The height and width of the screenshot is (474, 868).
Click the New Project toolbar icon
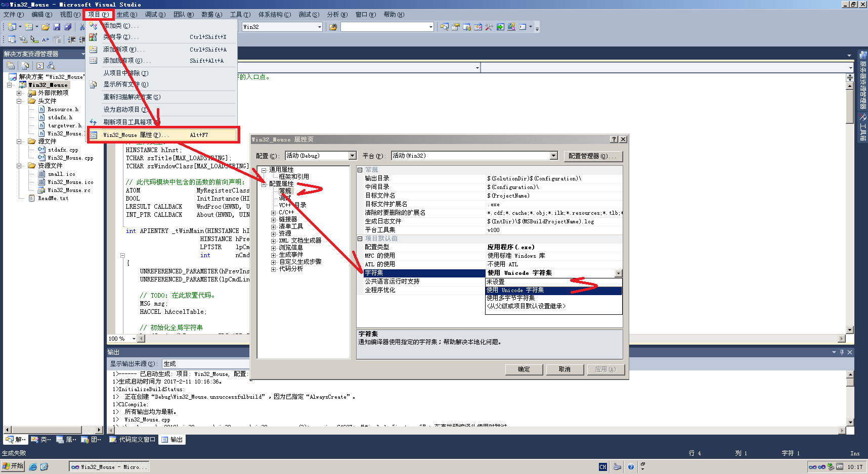(12, 27)
